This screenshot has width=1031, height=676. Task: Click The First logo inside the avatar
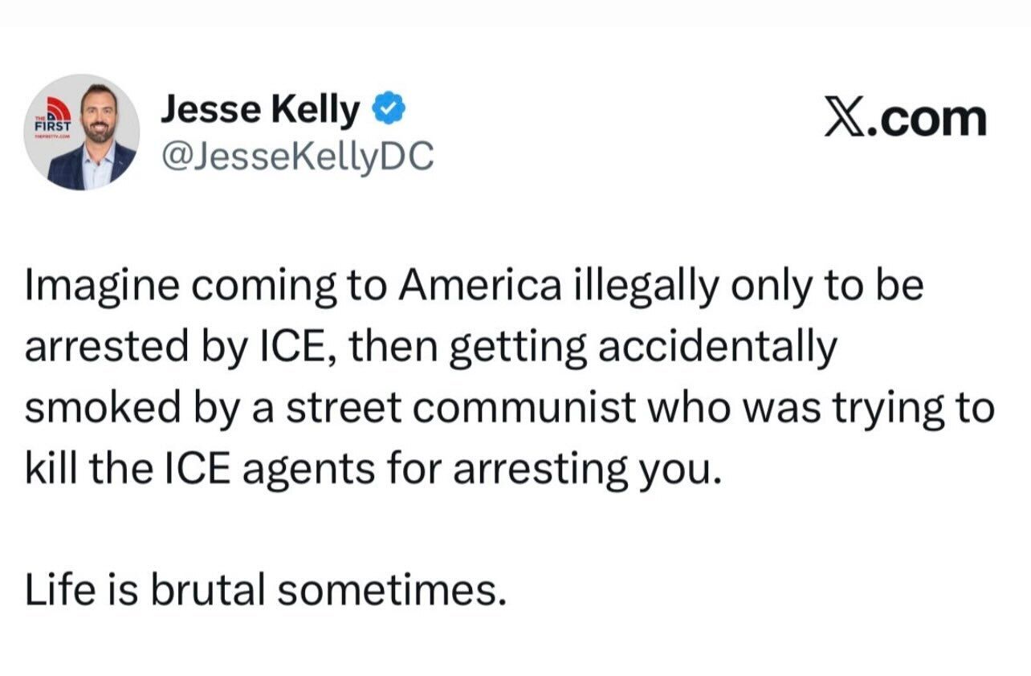click(x=52, y=122)
